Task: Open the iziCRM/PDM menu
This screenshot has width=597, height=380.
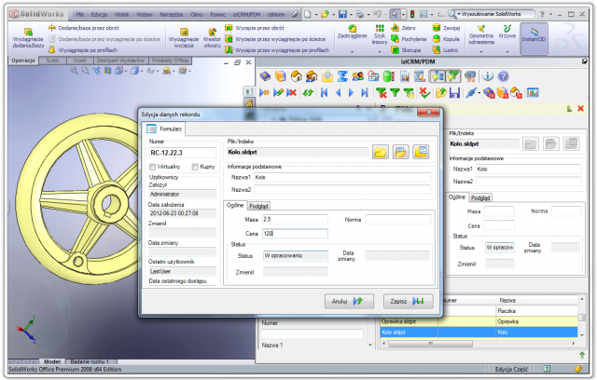Action: [246, 15]
